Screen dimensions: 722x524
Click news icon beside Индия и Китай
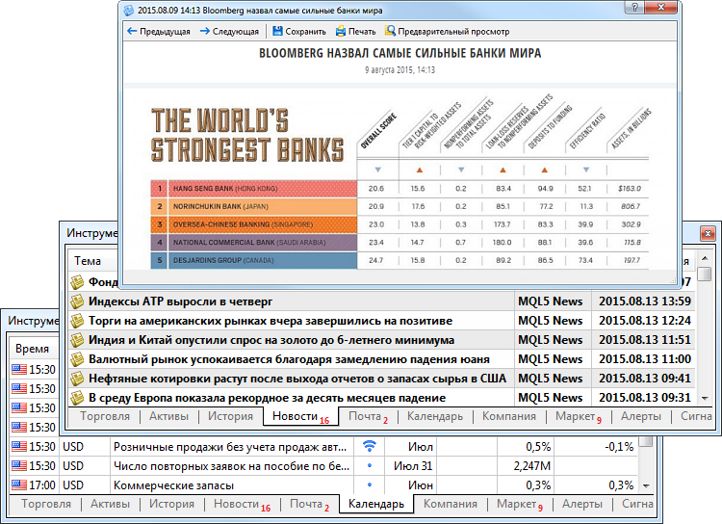[x=77, y=340]
